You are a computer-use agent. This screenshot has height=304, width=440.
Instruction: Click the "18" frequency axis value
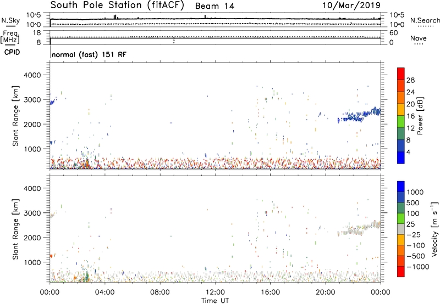coord(37,33)
